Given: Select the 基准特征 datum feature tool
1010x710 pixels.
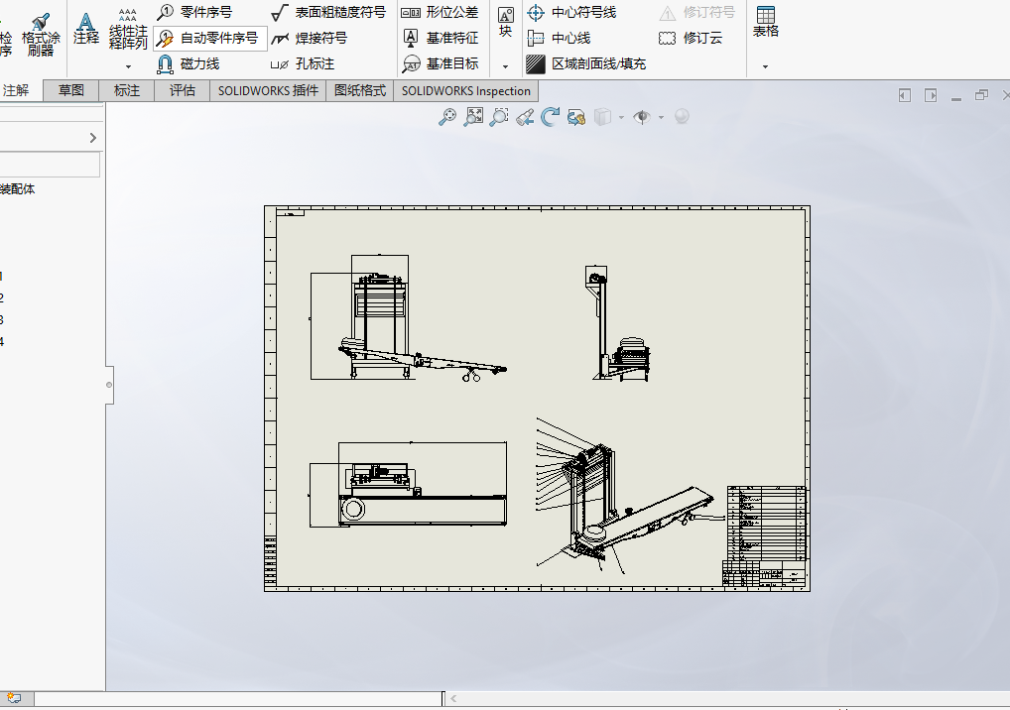Looking at the screenshot, I should (x=440, y=38).
